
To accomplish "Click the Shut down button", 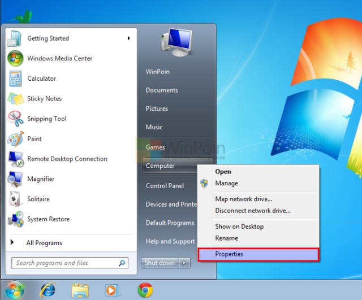I will pos(160,263).
